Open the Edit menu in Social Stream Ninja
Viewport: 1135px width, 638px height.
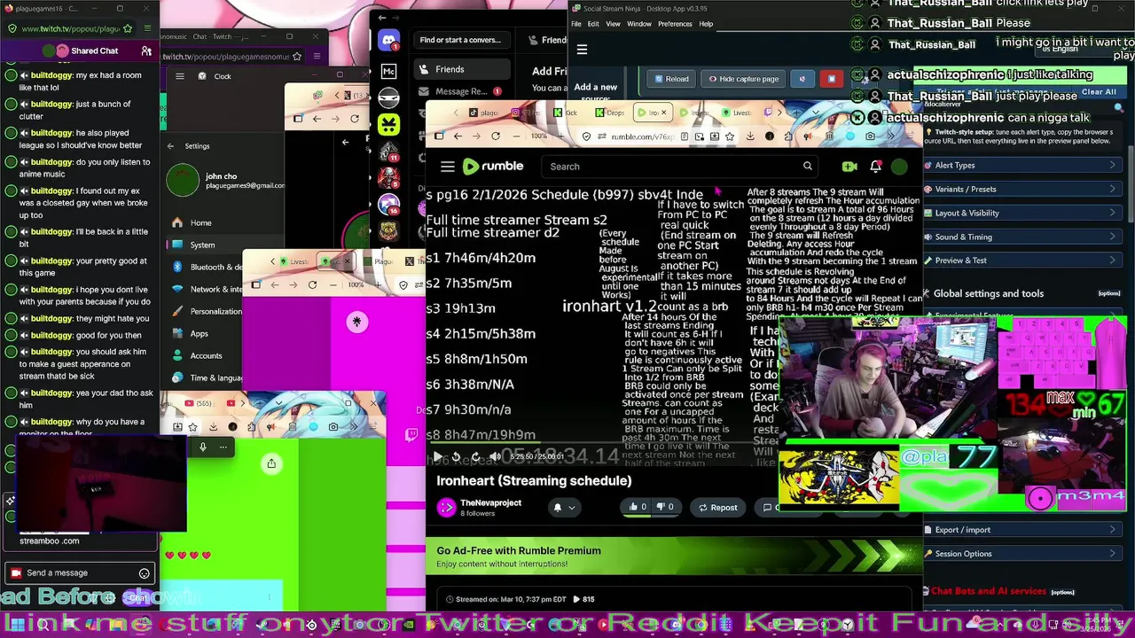593,24
